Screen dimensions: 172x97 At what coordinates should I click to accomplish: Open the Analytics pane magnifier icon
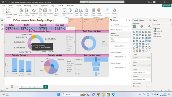point(149,26)
